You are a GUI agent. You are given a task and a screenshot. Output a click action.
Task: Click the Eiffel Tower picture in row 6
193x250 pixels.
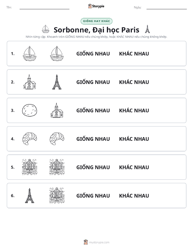(x=30, y=195)
